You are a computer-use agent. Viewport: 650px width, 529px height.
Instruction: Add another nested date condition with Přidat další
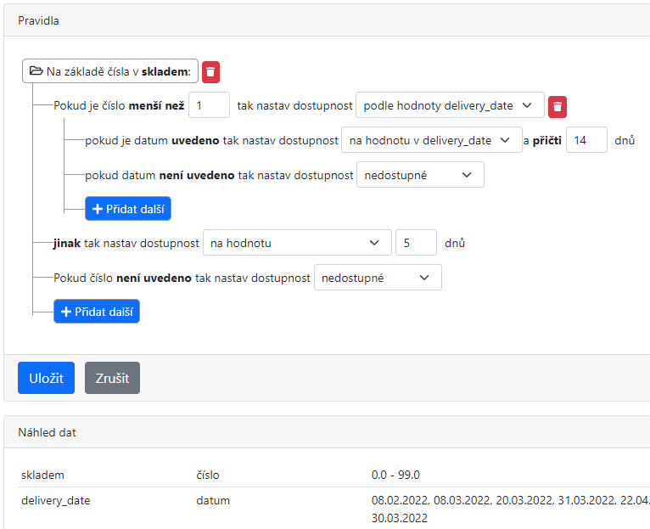click(x=128, y=209)
